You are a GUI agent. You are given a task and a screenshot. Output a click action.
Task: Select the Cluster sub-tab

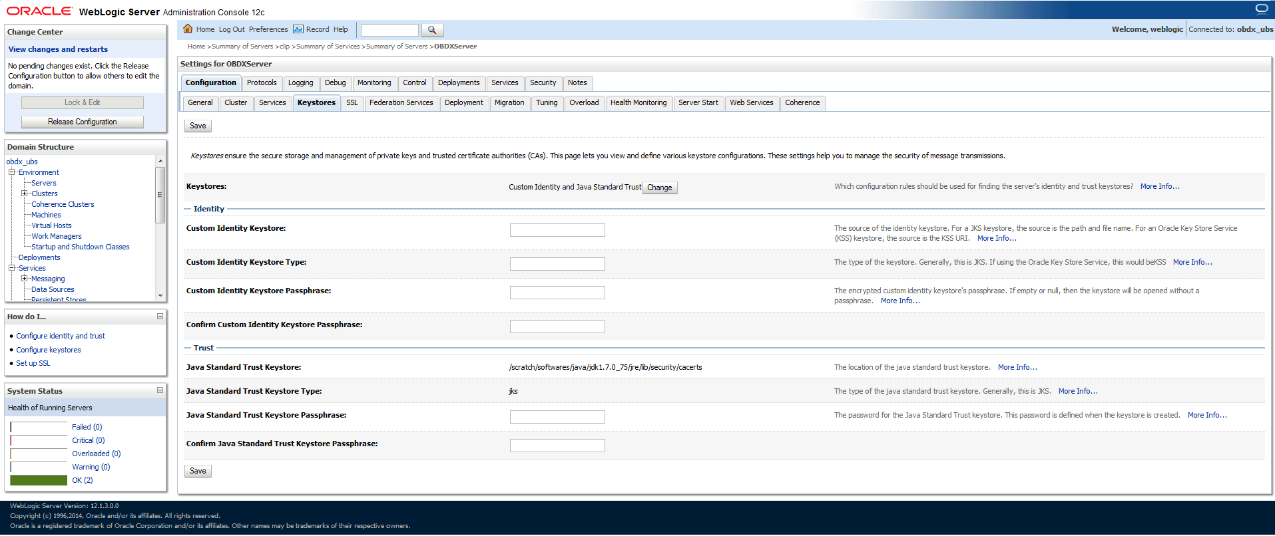click(236, 103)
